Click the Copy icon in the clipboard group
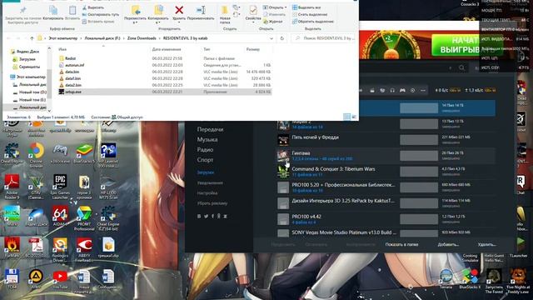 (53, 11)
